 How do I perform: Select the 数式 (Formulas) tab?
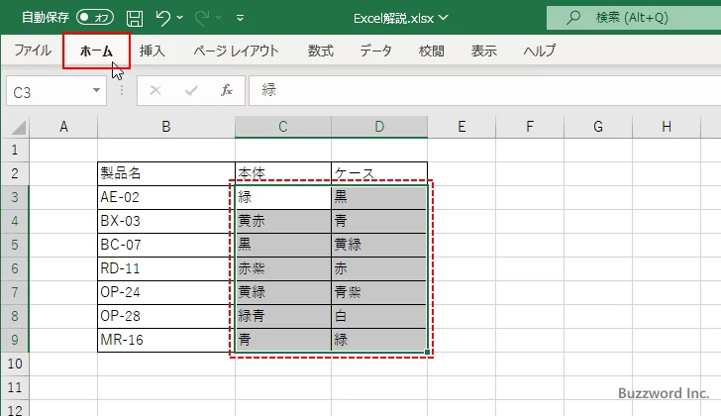320,51
